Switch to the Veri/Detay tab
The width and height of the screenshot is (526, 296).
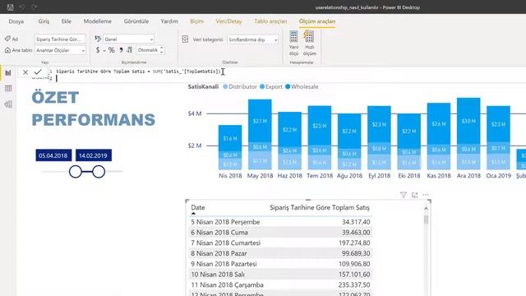click(x=228, y=21)
